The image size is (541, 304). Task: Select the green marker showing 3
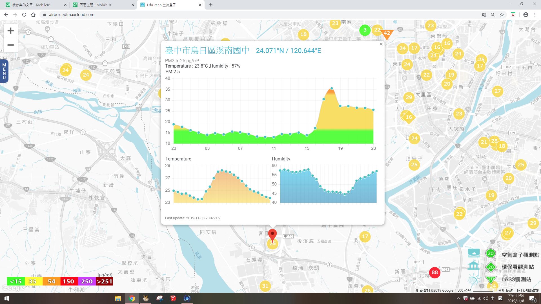point(365,30)
